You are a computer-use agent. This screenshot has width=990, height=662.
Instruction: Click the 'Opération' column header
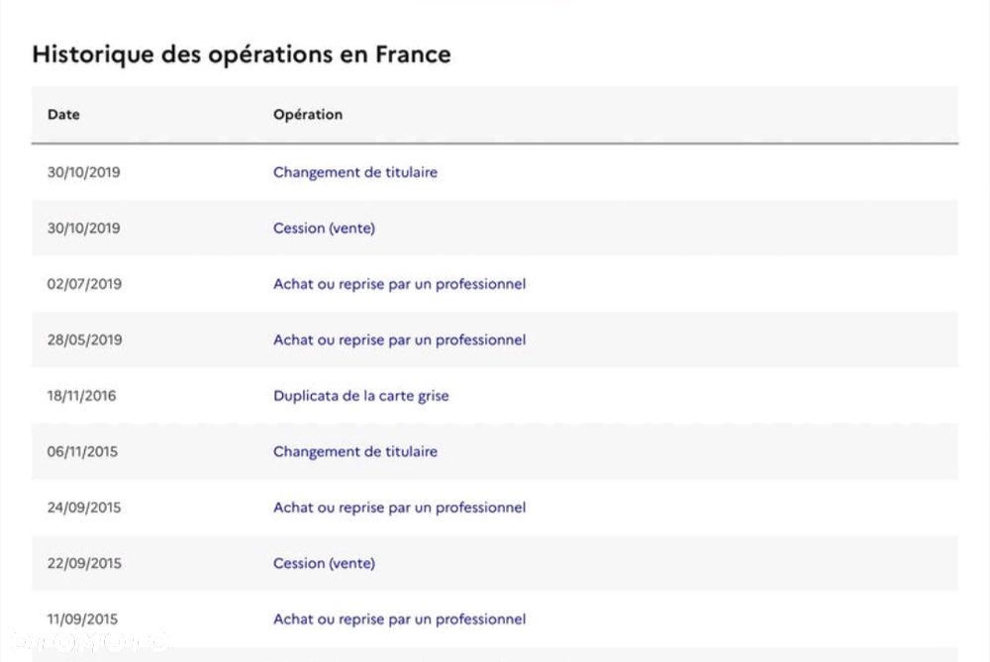pyautogui.click(x=308, y=115)
